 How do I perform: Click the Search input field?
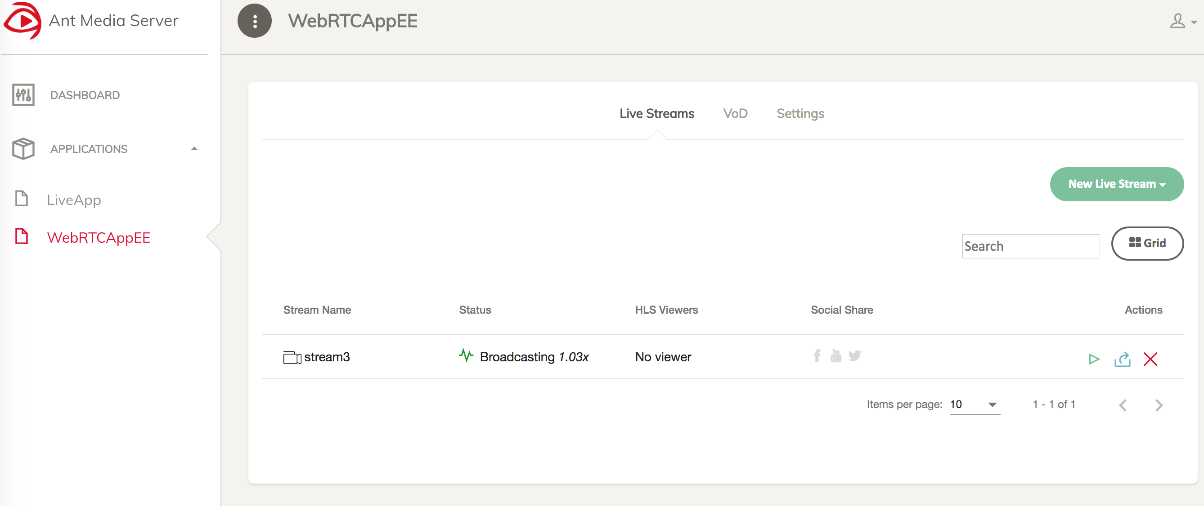1031,245
